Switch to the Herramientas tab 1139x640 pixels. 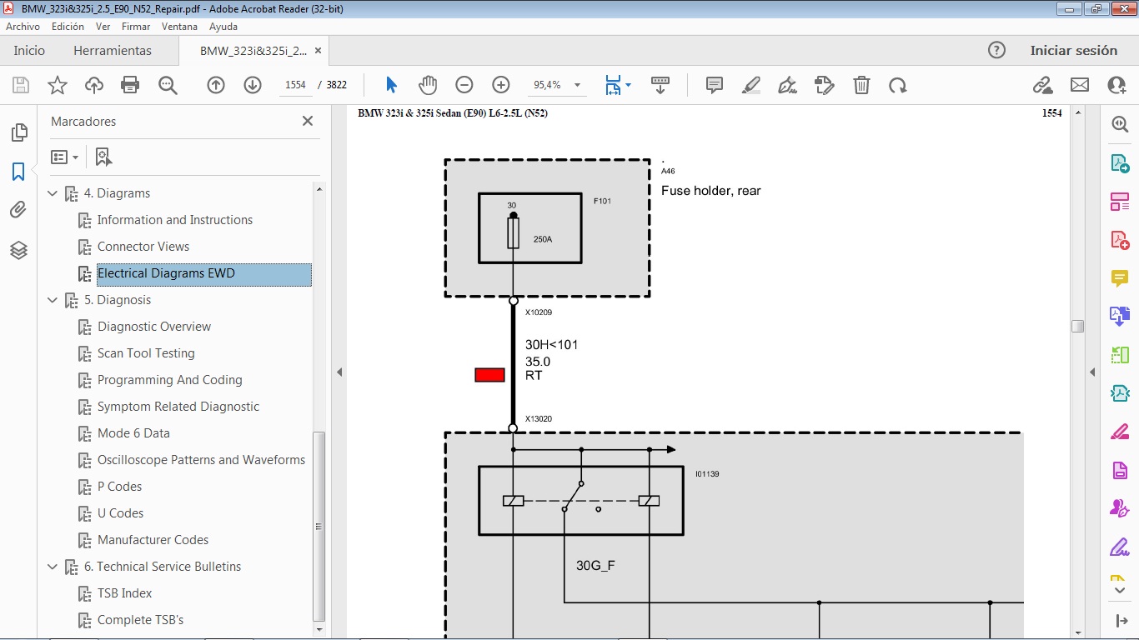click(x=113, y=50)
